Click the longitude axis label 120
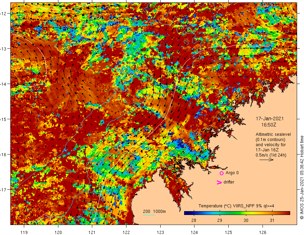 58,232
